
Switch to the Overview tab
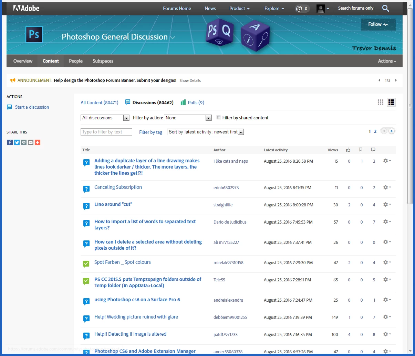[23, 61]
